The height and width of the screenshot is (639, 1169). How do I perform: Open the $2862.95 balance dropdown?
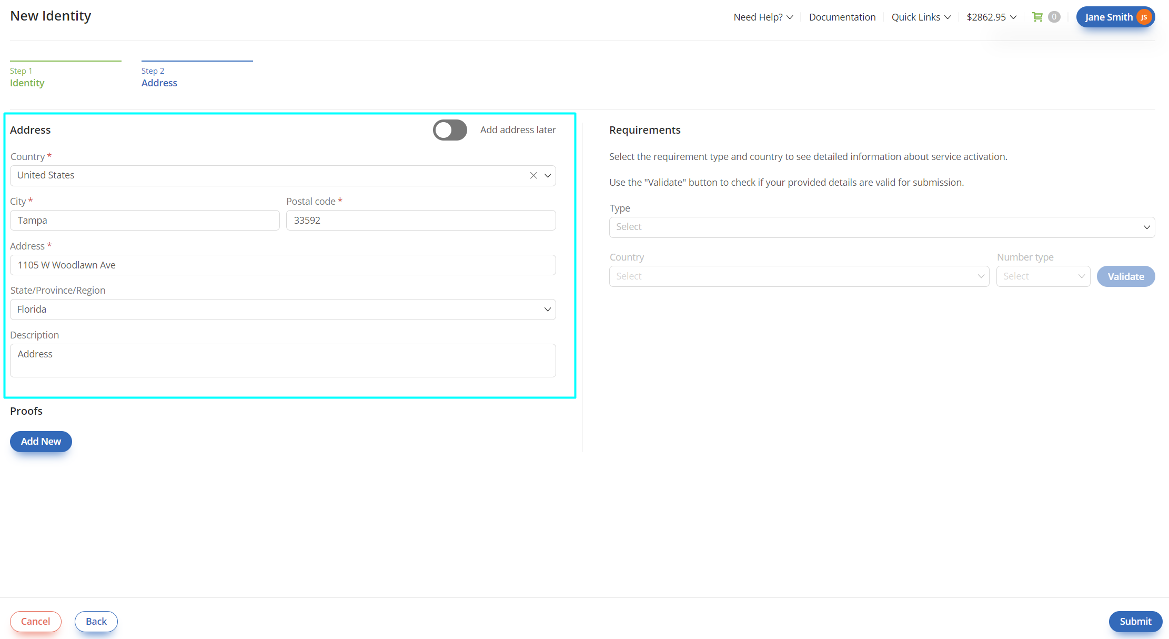(x=992, y=17)
